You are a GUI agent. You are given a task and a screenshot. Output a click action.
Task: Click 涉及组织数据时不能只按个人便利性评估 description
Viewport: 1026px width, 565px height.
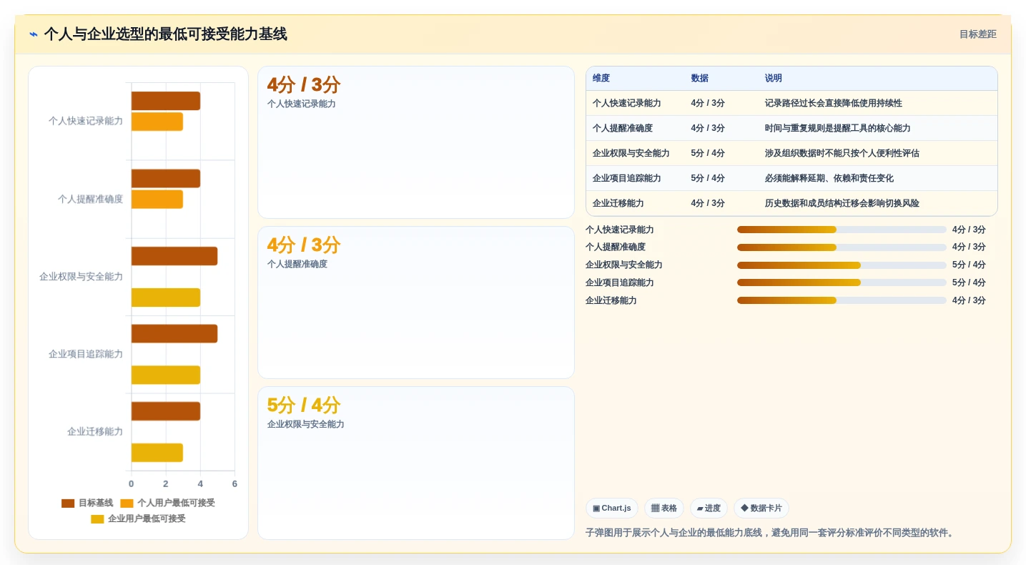click(x=842, y=153)
